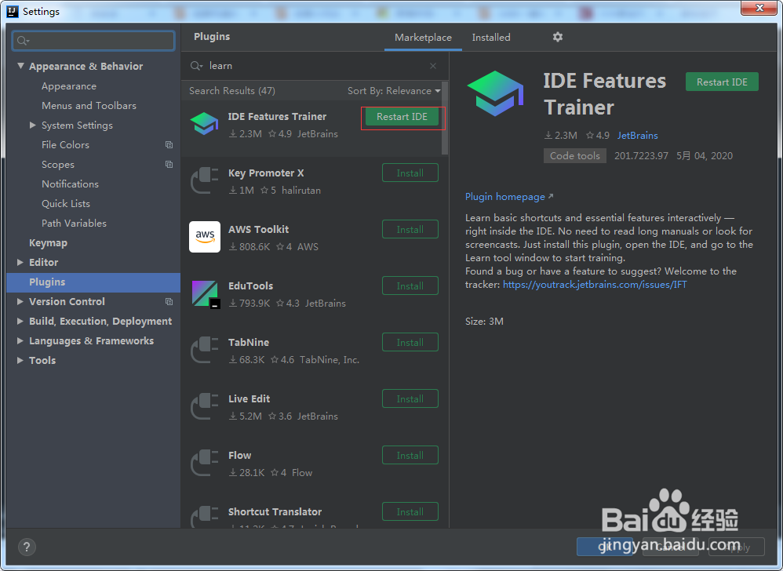Expand the Editor settings node
Screen dimensions: 783x571
(20, 262)
